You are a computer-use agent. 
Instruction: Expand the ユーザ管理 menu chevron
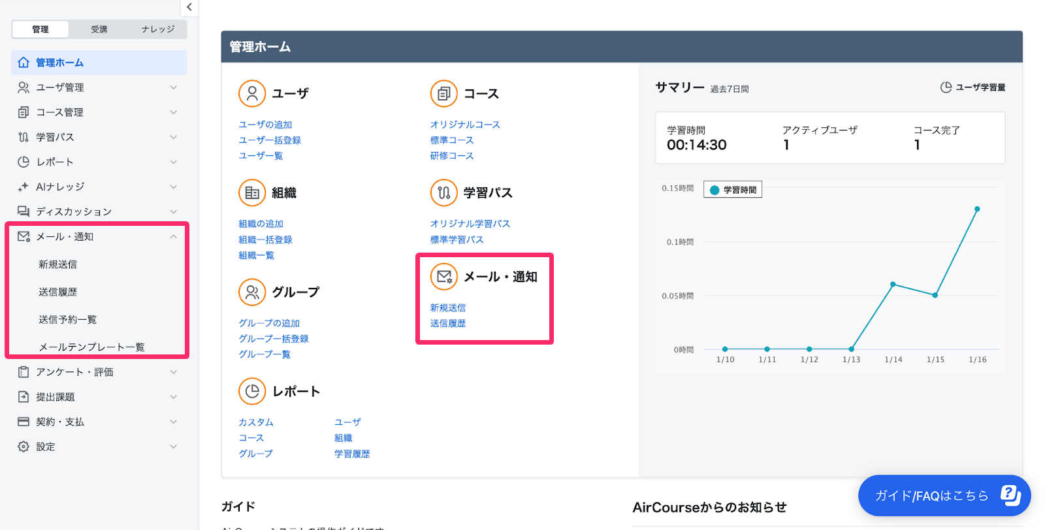(174, 87)
